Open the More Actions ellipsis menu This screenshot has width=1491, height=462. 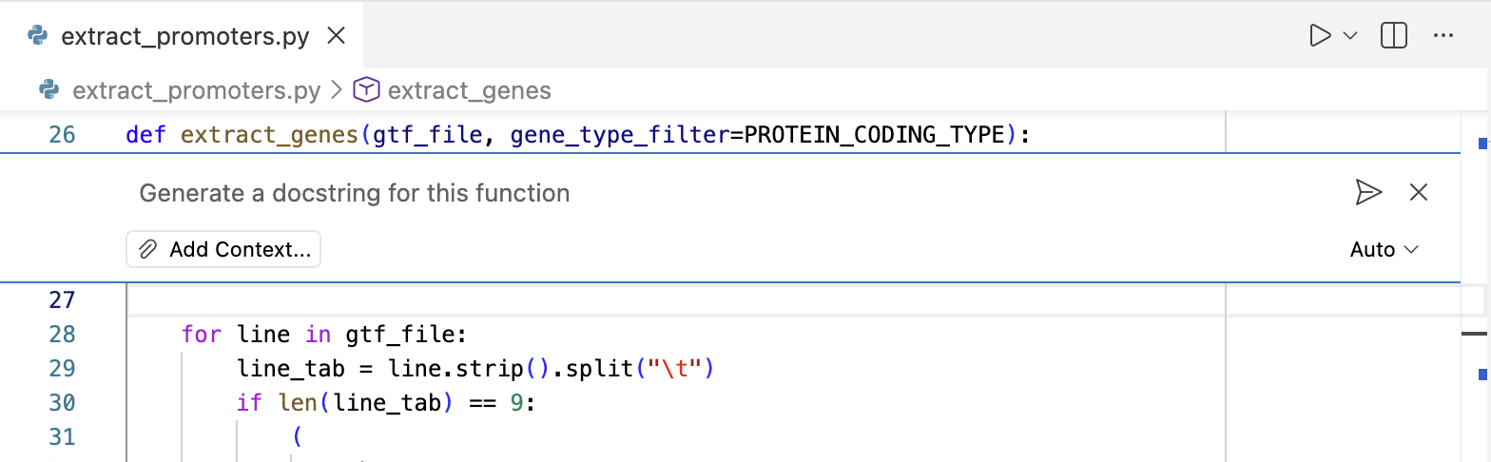click(1443, 36)
